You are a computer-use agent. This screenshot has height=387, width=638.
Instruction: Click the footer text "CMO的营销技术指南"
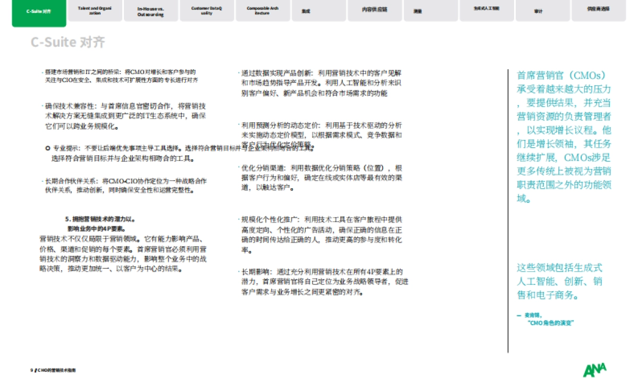(x=60, y=369)
